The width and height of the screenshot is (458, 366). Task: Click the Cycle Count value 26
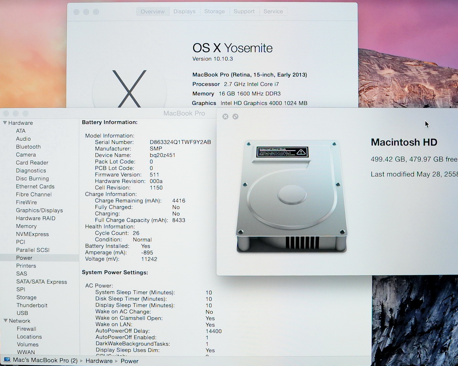coord(136,233)
